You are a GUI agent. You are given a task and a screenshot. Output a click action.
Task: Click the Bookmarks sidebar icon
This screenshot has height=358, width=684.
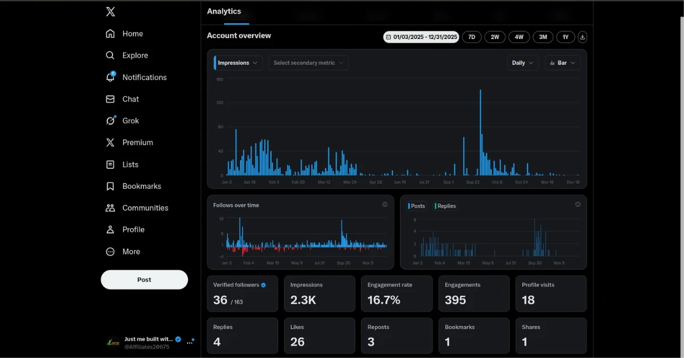coord(111,186)
